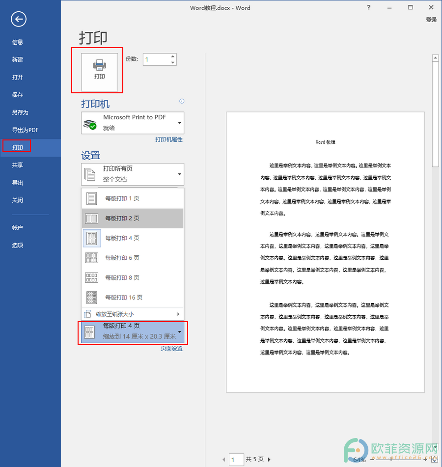Screen dimensions: 442x467
Task: Select 每版打印 4 页 in the list
Action: (x=133, y=238)
